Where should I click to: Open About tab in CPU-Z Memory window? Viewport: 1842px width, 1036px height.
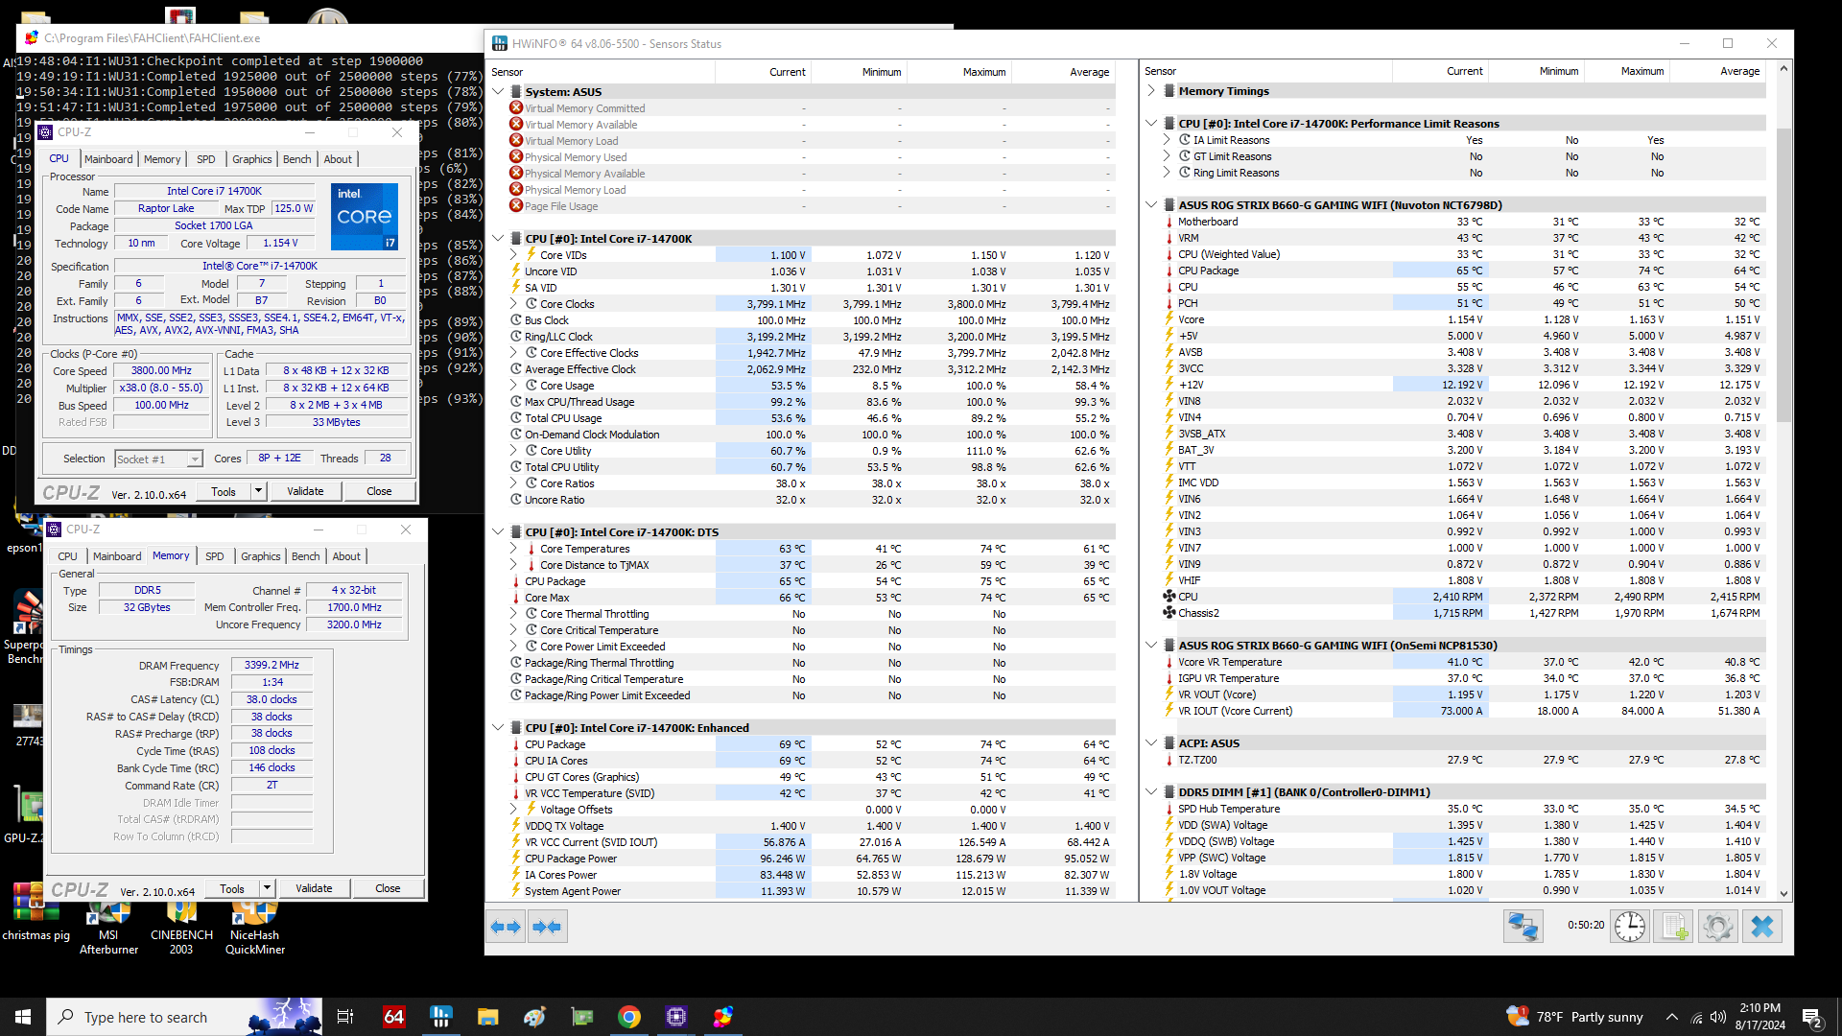click(x=346, y=556)
